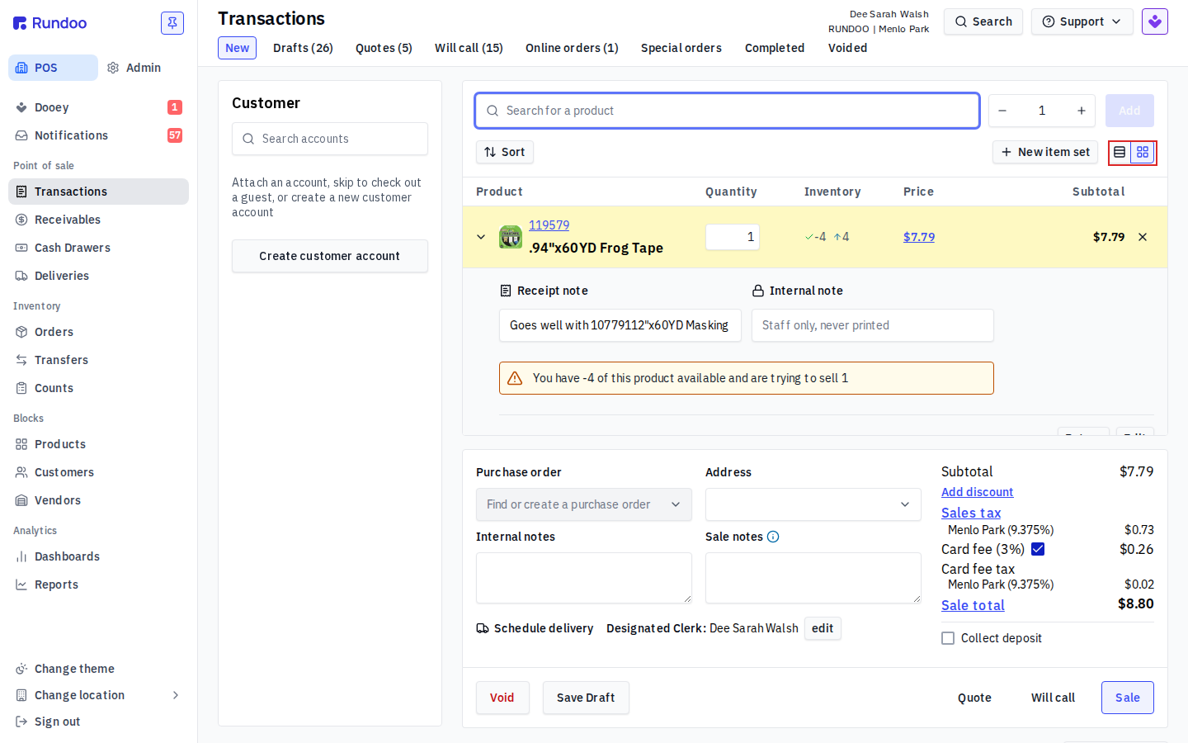Open the Online orders (1) tab
The width and height of the screenshot is (1188, 743).
click(x=572, y=48)
